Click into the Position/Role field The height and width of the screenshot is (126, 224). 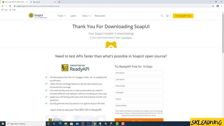[139, 106]
